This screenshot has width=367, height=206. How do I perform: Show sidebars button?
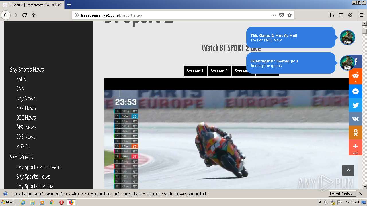pos(341,15)
